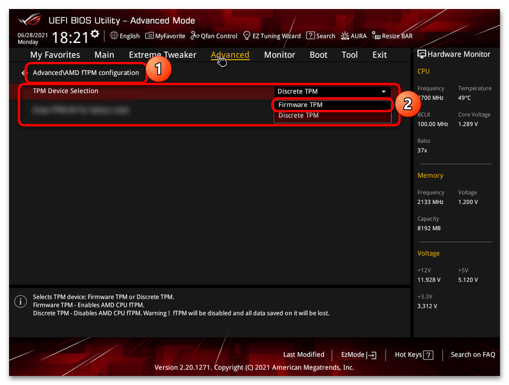Click the Hardware Monitor panel title

[x=459, y=54]
